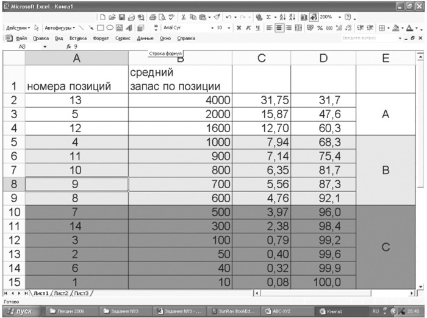The image size is (427, 318).
Task: Select the rectangle drawing shape tool
Action: coord(102,28)
